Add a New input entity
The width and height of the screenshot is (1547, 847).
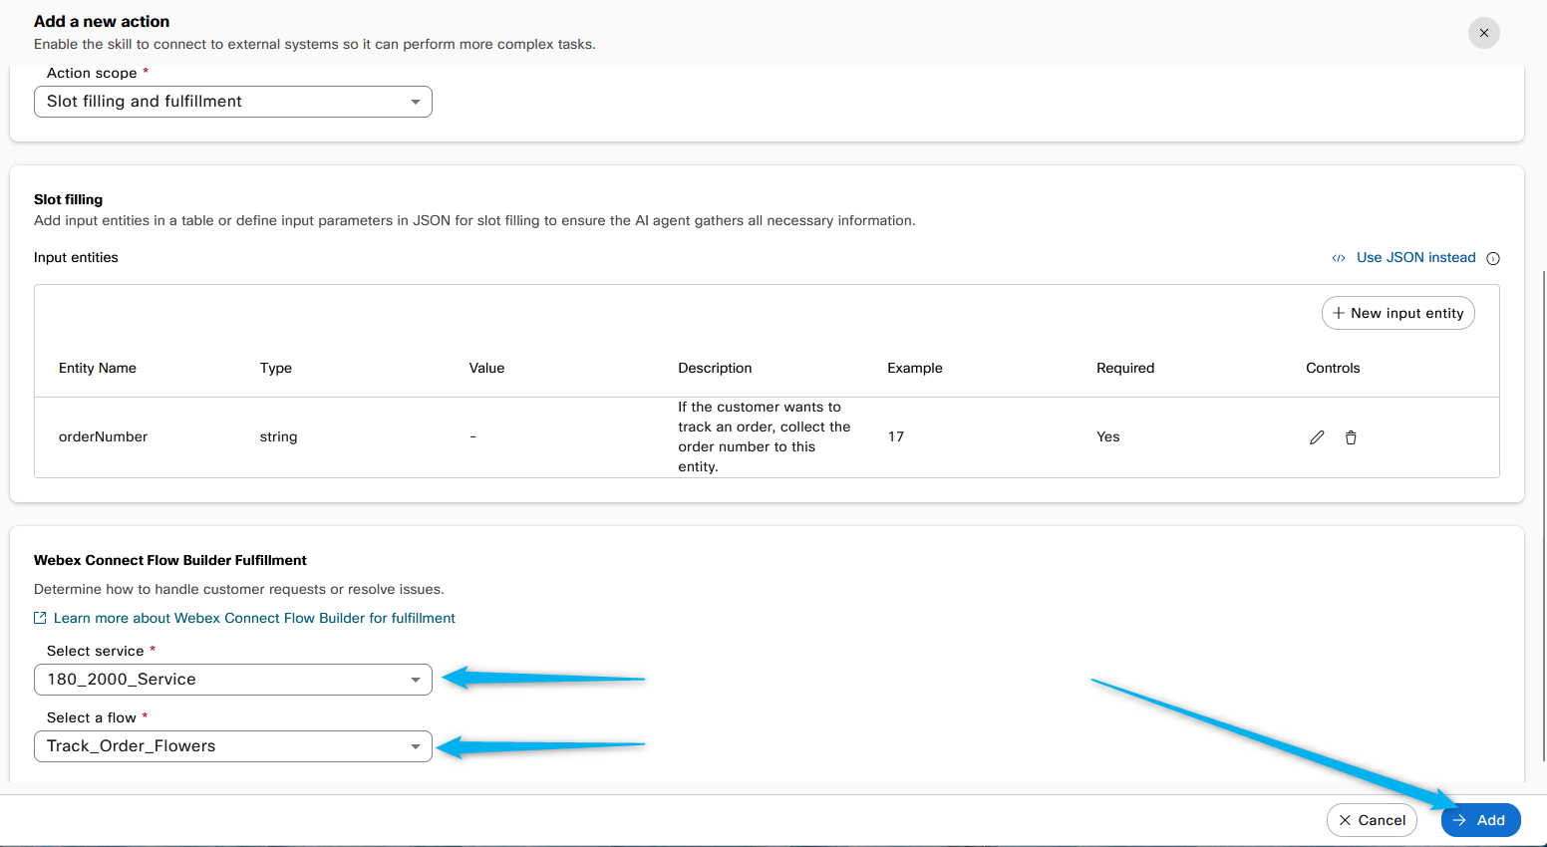tap(1397, 313)
